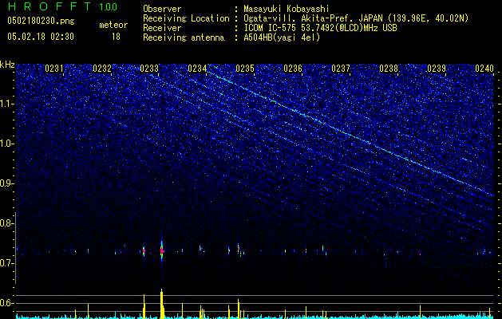Viewport: 502px width, 319px height.
Task: Click the meteor count label
Action: click(113, 25)
